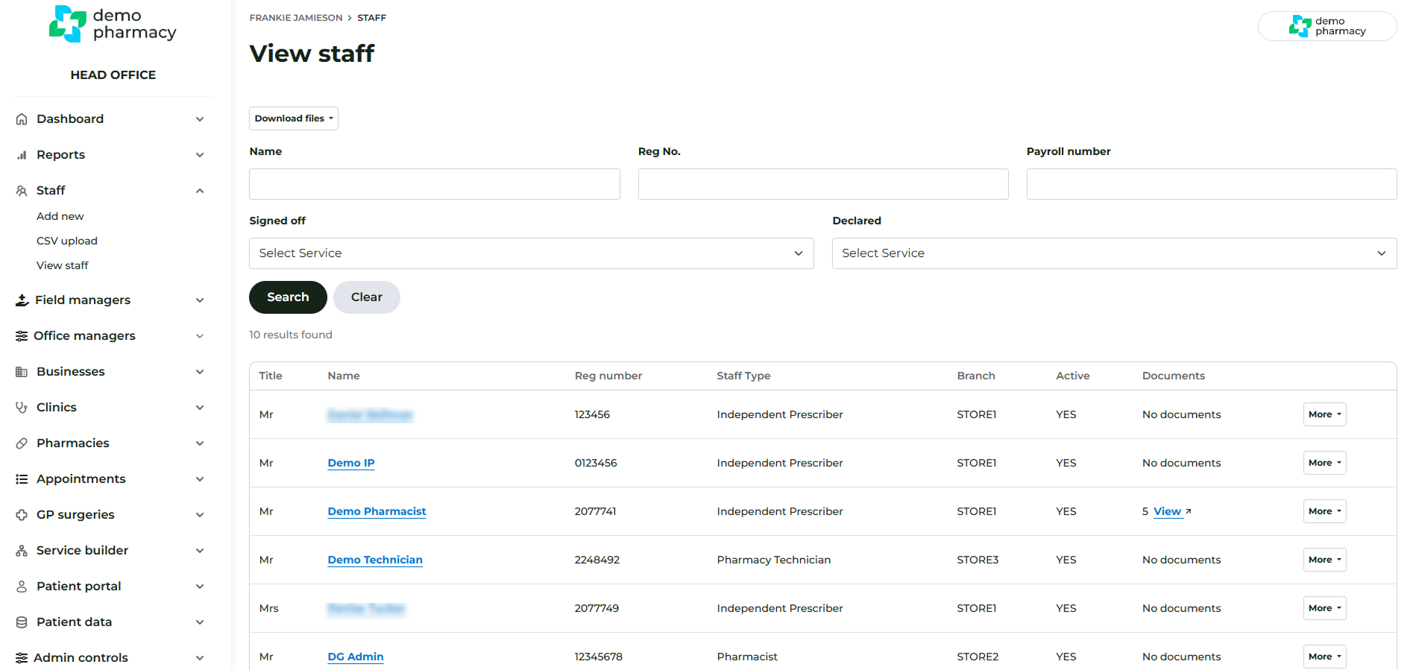Click the GP surgeries medical cross icon
The height and width of the screenshot is (670, 1413).
click(22, 515)
